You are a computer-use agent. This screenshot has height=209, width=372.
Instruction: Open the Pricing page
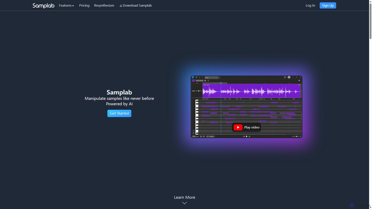84,6
